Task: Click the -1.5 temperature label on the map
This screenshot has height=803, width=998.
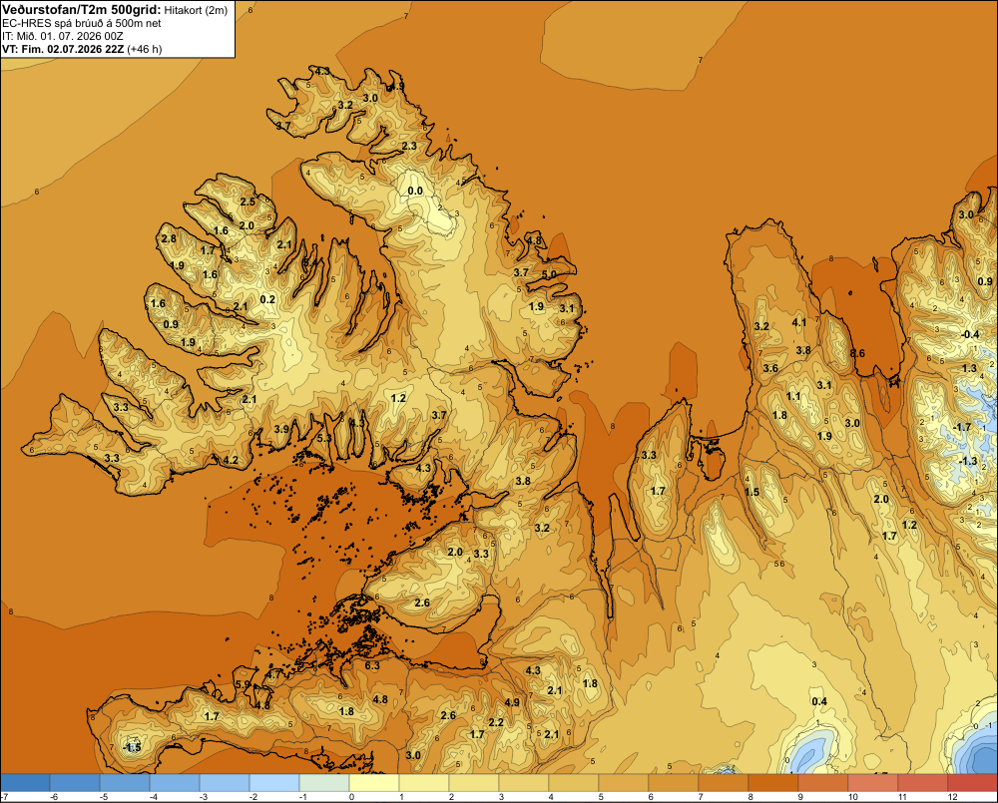Action: [132, 747]
